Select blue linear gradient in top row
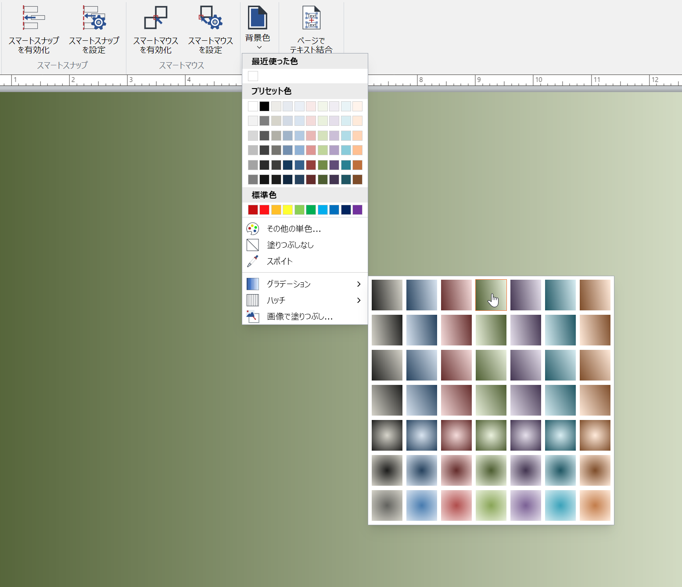Screen dimensions: 682x587 pyautogui.click(x=422, y=295)
